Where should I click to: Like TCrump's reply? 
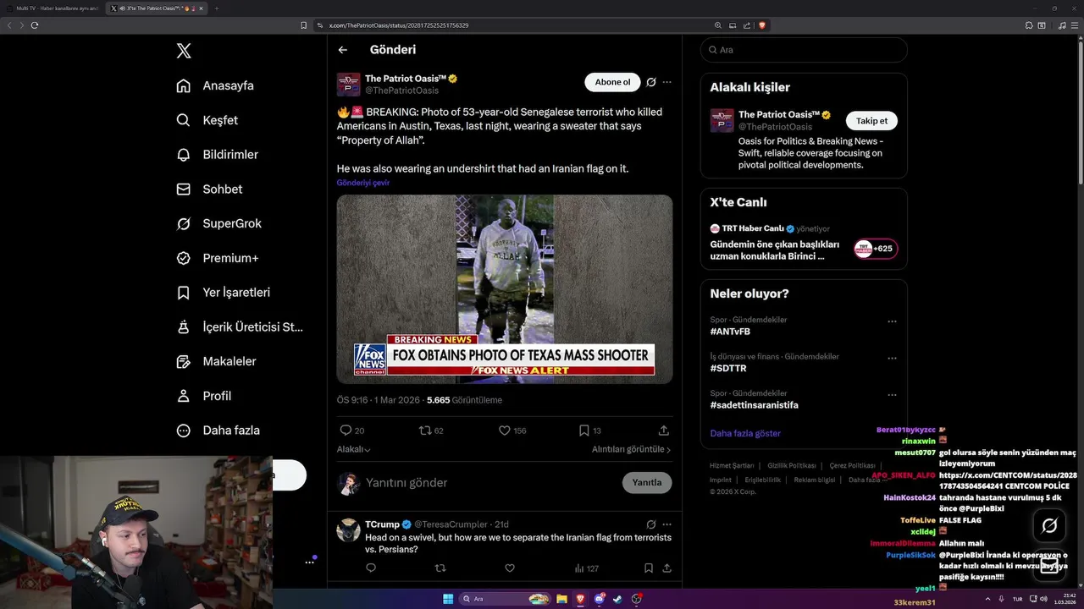click(510, 568)
